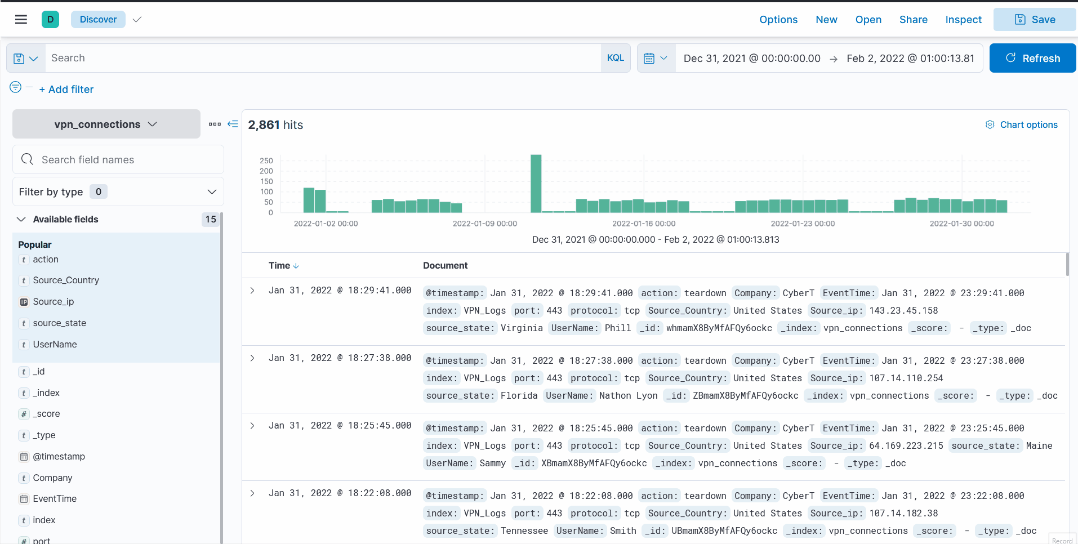Open index pattern options three-dot icon
The height and width of the screenshot is (544, 1078).
pos(215,124)
